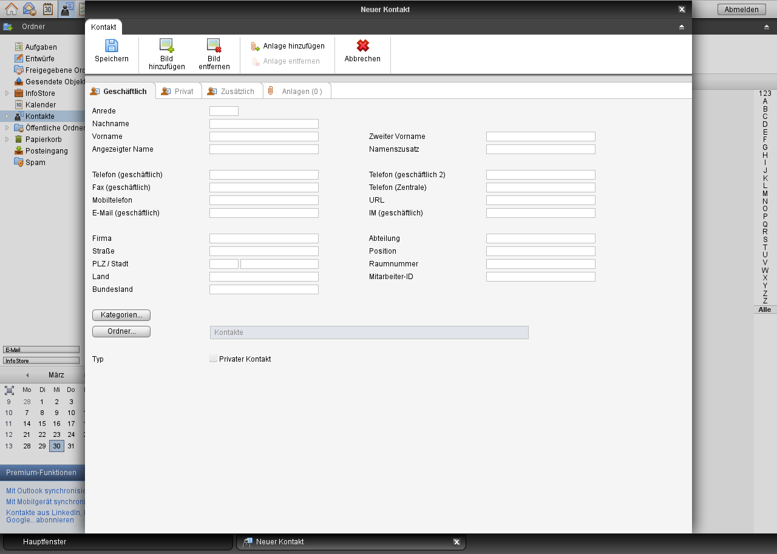Viewport: 777px width, 554px height.
Task: Open the Entwürfe folder
Action: (39, 58)
